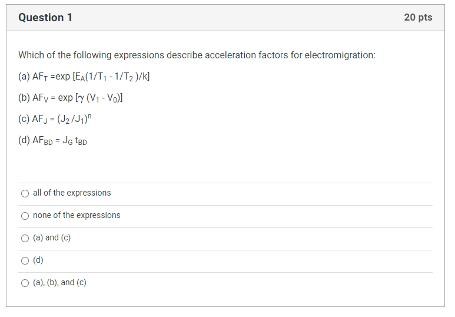Select the 'none of the expressions' radio button
Screen dimensions: 455x317
[x=25, y=216]
